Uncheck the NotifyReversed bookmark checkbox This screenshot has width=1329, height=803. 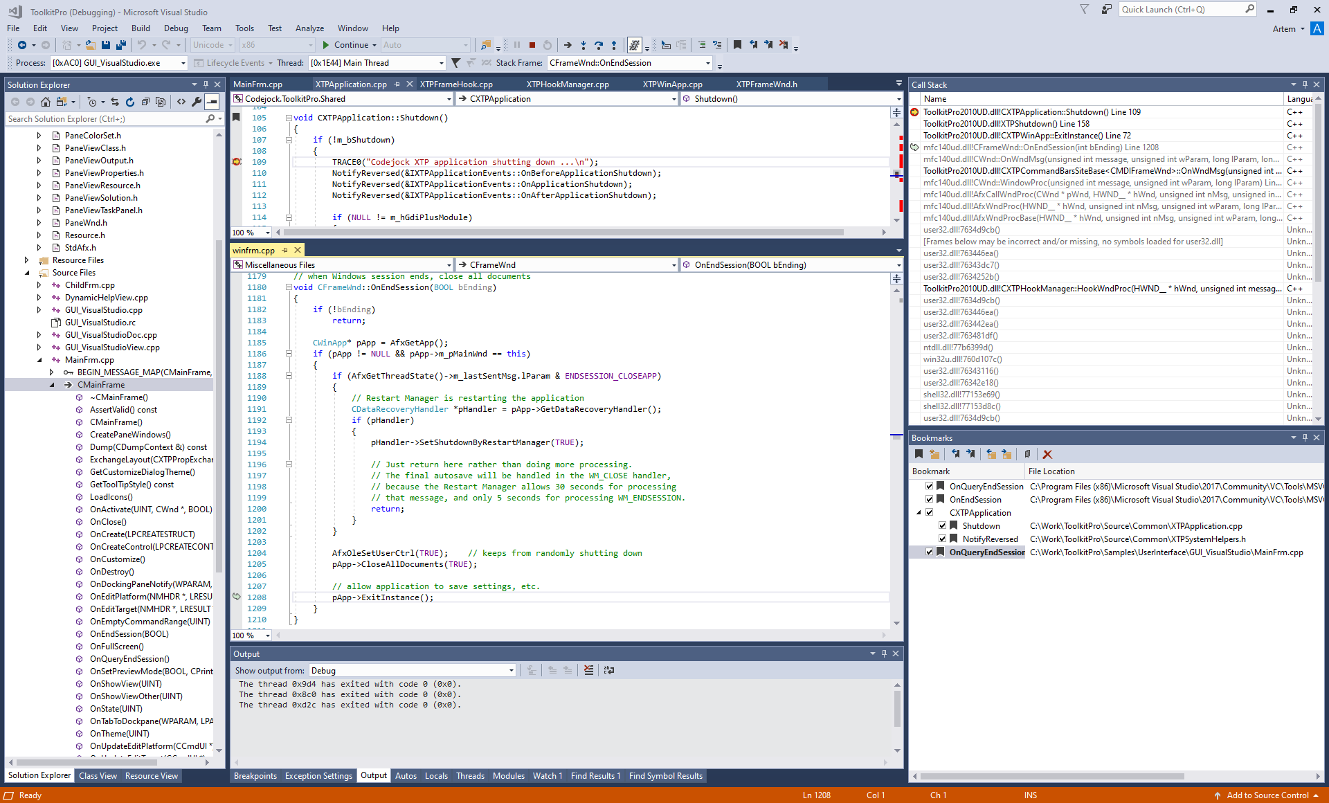tap(942, 539)
